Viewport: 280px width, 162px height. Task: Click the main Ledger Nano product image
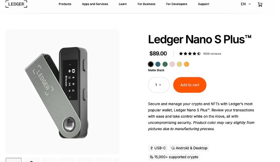(x=62, y=91)
